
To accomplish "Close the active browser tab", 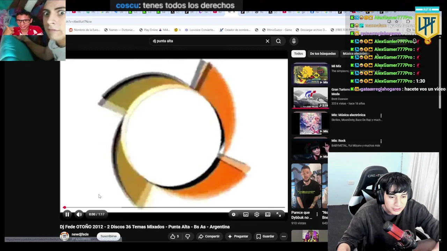I will coord(234,12).
